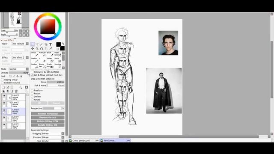Swap foreground and background colors
274x154 pixels.
click(63, 44)
